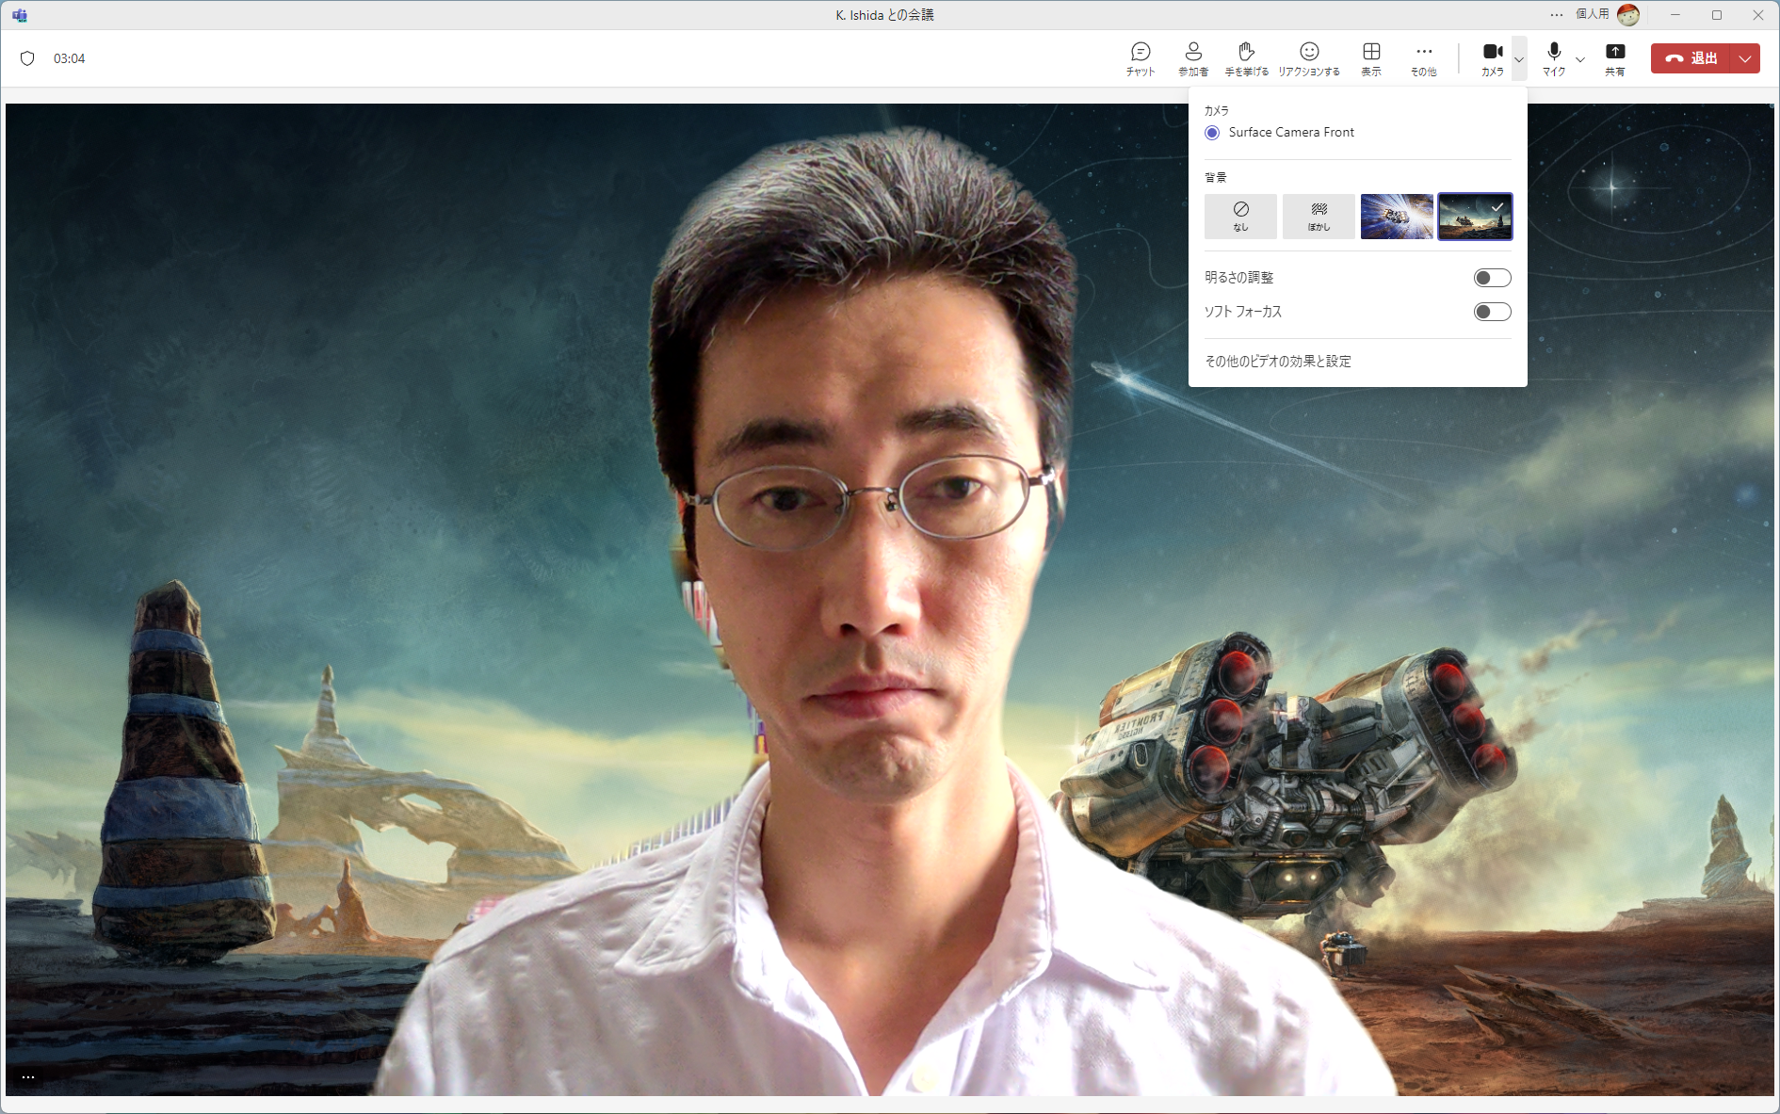The width and height of the screenshot is (1780, 1114).
Task: Raise your hand (手を挙げる)
Action: click(x=1246, y=58)
